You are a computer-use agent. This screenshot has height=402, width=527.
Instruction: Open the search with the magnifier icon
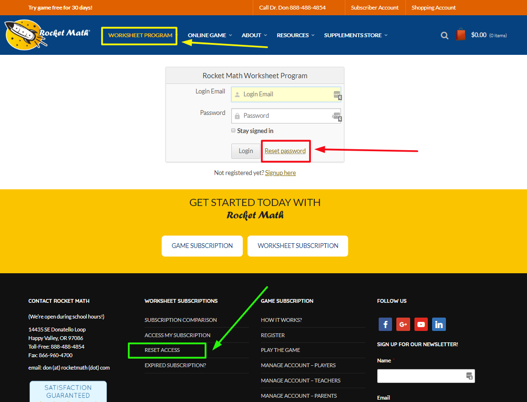click(x=444, y=35)
